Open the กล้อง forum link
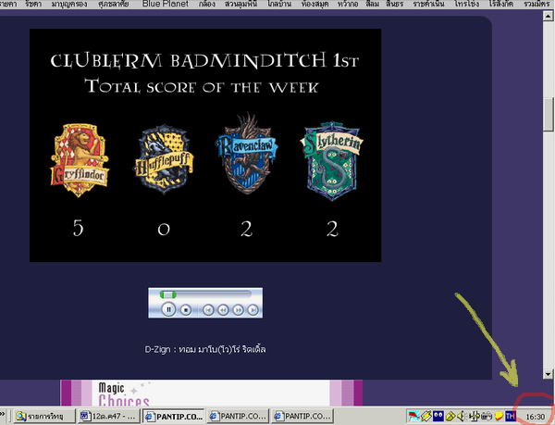 pos(207,4)
